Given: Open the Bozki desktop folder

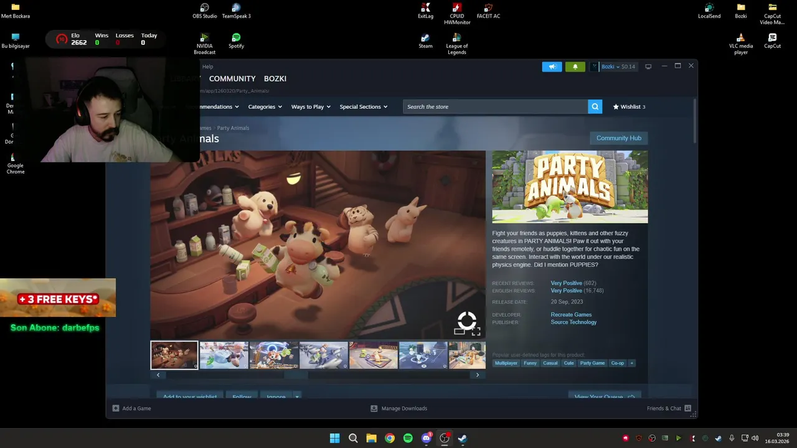Looking at the screenshot, I should click(x=740, y=11).
